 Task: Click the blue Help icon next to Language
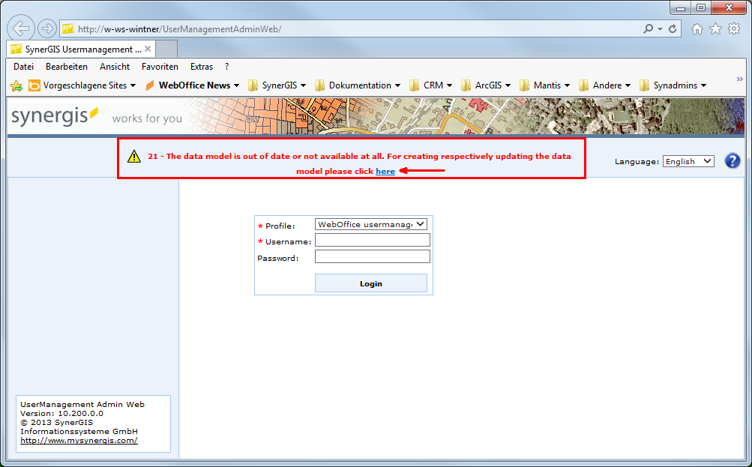tap(732, 160)
